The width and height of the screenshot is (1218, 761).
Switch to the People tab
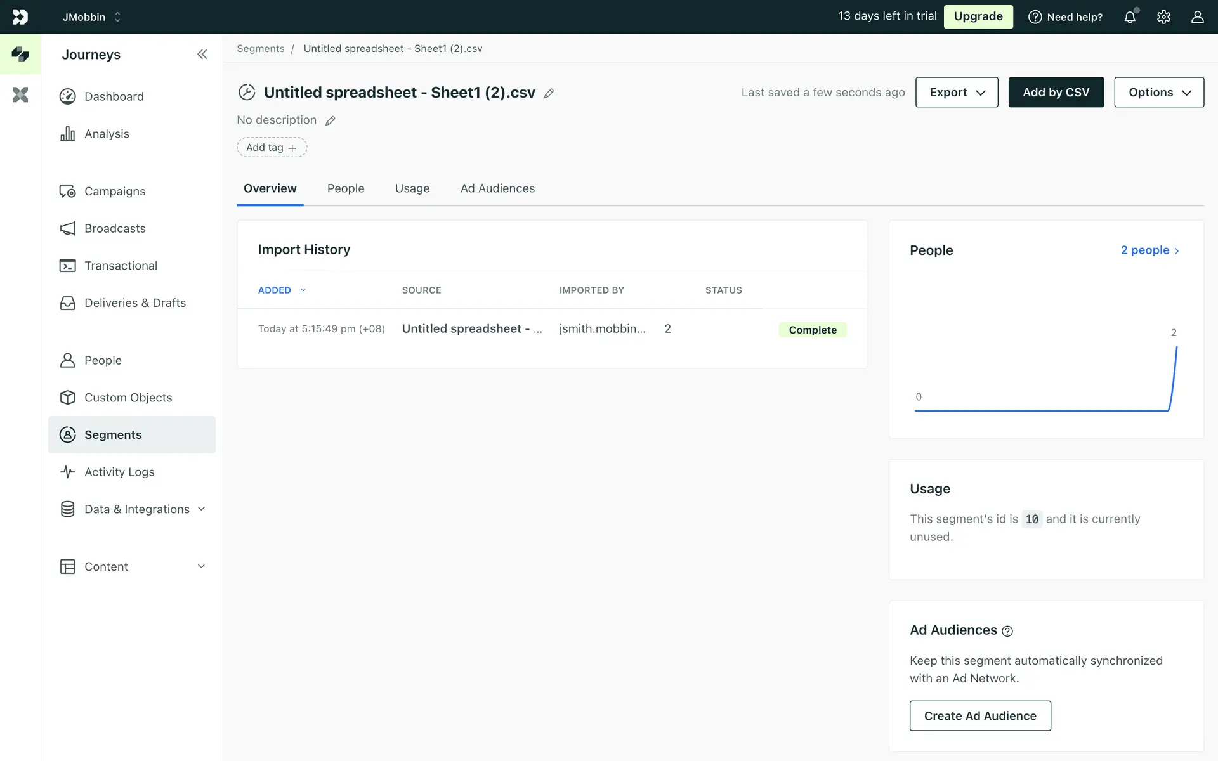point(346,188)
